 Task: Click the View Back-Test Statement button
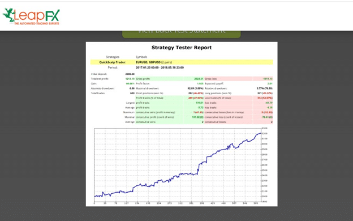[x=181, y=33]
